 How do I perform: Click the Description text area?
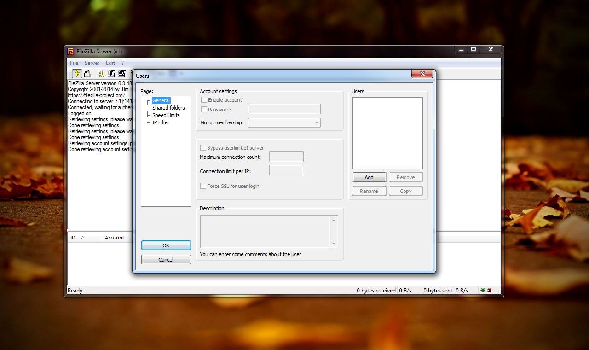265,232
